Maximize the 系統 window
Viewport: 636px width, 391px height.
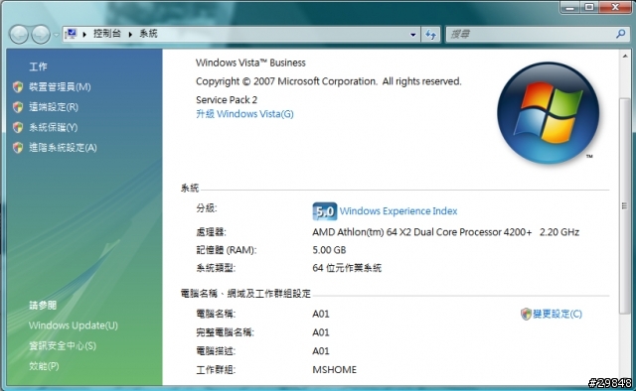[x=589, y=7]
